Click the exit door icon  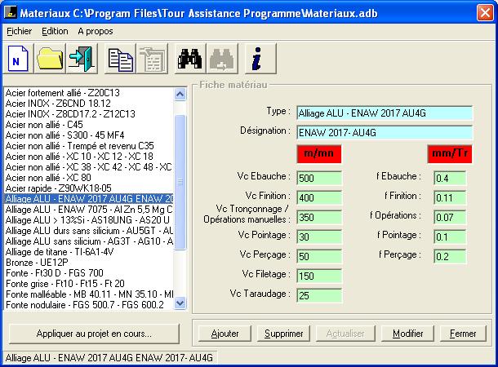point(81,59)
